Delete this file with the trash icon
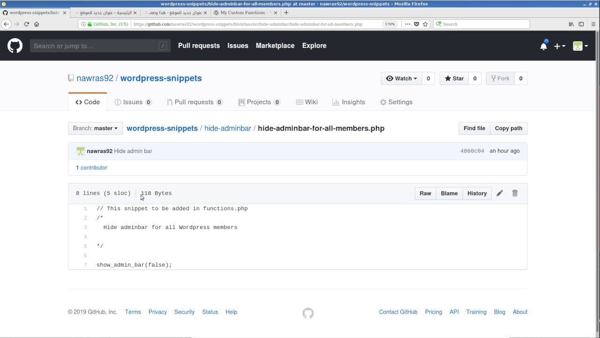Image resolution: width=600 pixels, height=338 pixels. tap(515, 193)
